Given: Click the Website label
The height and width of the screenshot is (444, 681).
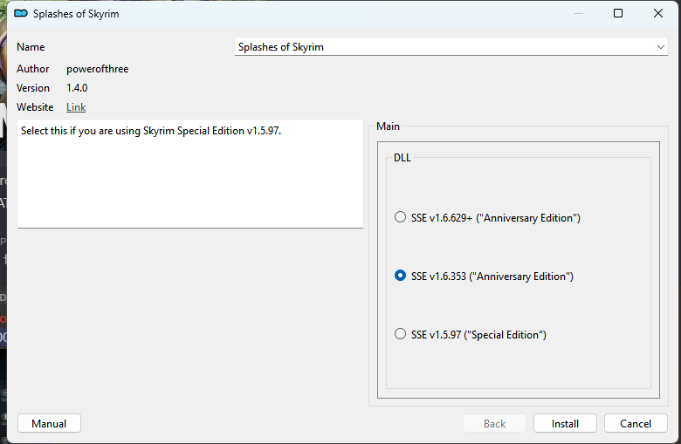Looking at the screenshot, I should pos(35,107).
